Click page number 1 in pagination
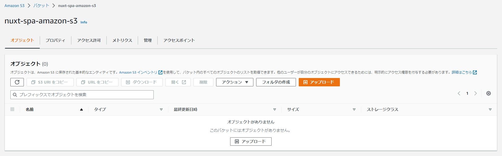502x156 pixels. [x=467, y=94]
